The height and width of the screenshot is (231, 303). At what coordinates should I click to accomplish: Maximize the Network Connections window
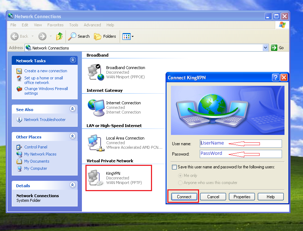pyautogui.click(x=276, y=16)
